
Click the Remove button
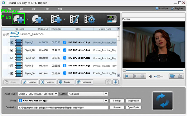pos(48,82)
